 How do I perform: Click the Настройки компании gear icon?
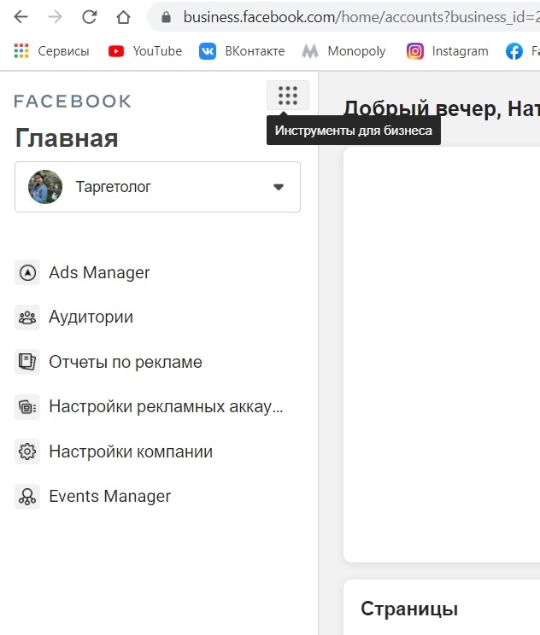tap(27, 451)
